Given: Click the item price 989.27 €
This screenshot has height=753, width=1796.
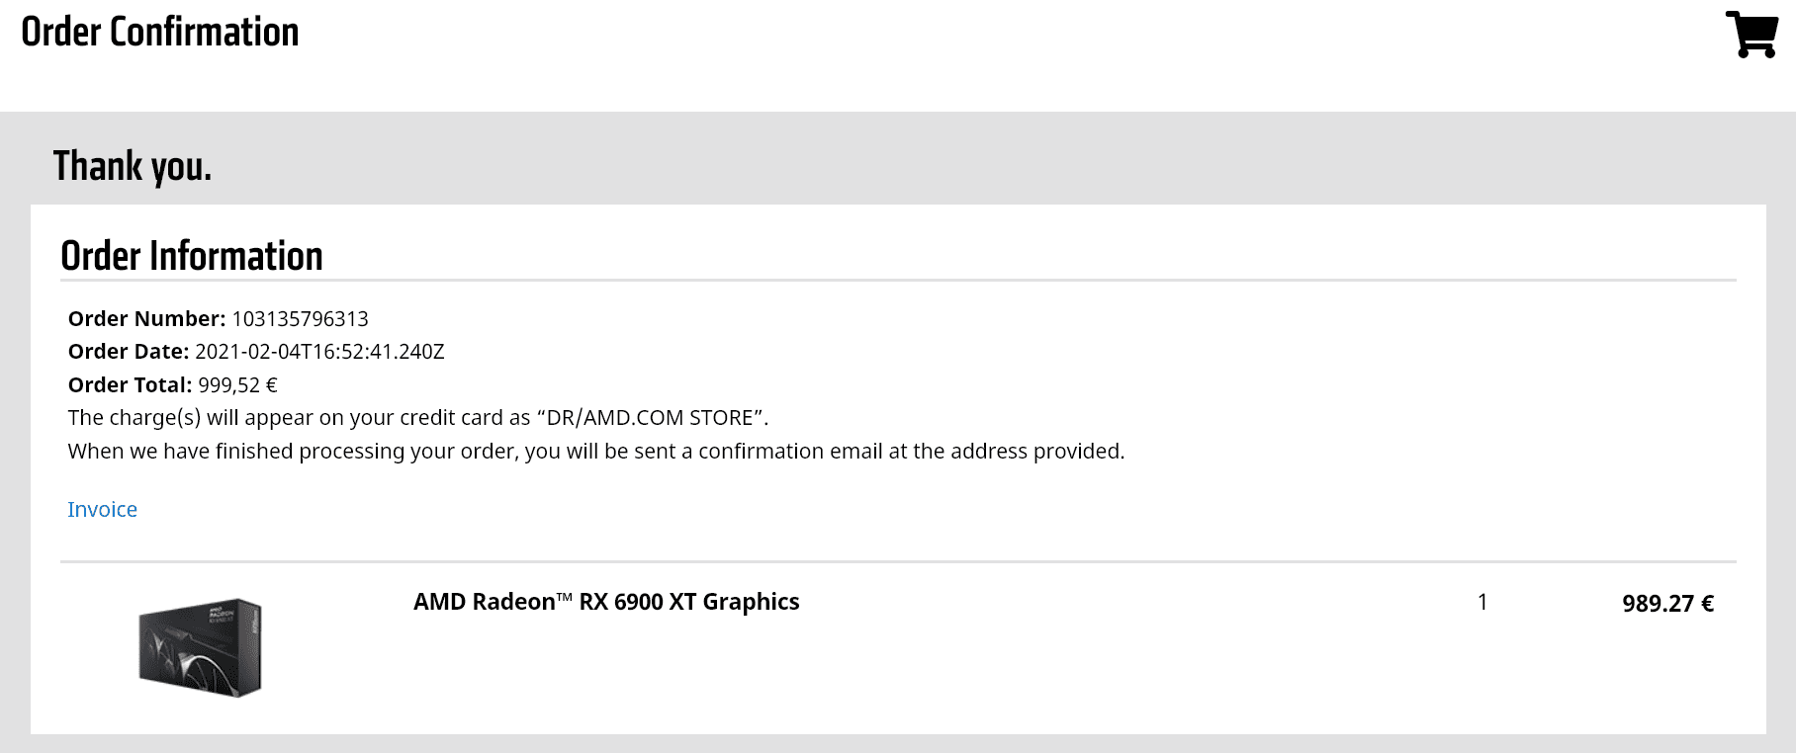Looking at the screenshot, I should [1667, 604].
